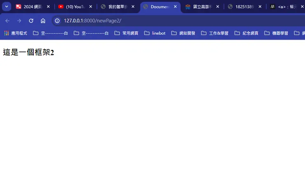Click the MDN favicon on its tab
Image resolution: width=305 pixels, height=185 pixels.
272,7
